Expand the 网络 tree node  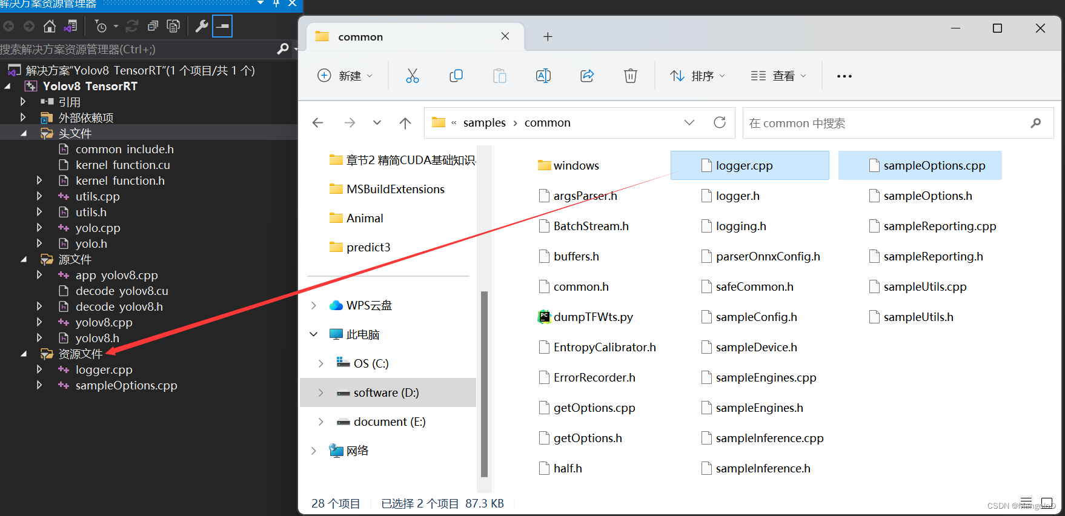tap(314, 451)
